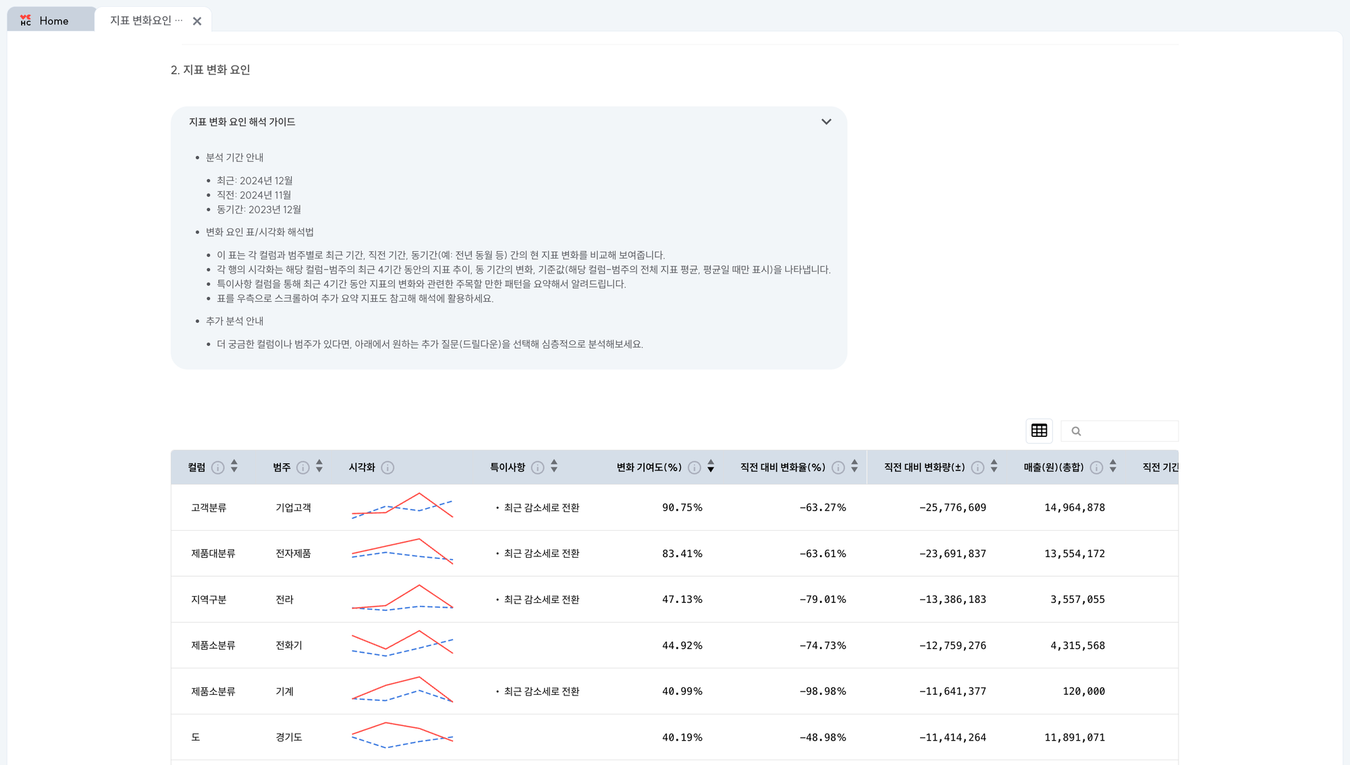
Task: Show info for the 특이사항 column
Action: pyautogui.click(x=537, y=467)
